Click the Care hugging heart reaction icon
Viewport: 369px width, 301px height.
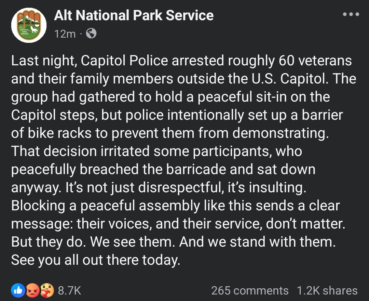tap(47, 290)
